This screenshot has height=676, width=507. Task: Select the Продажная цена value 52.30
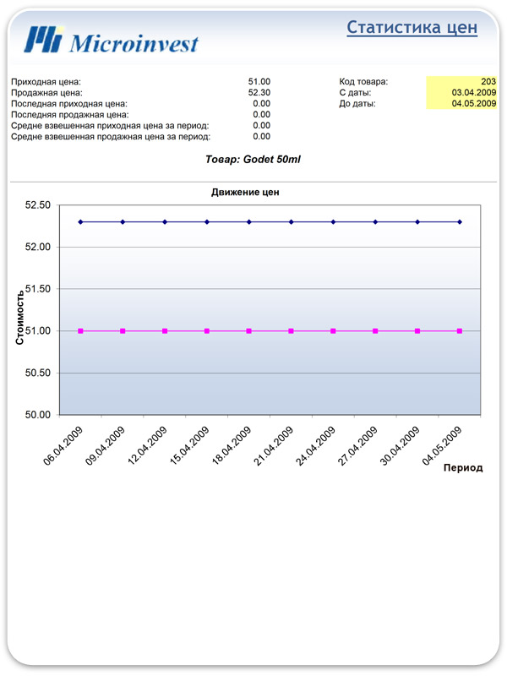[259, 93]
